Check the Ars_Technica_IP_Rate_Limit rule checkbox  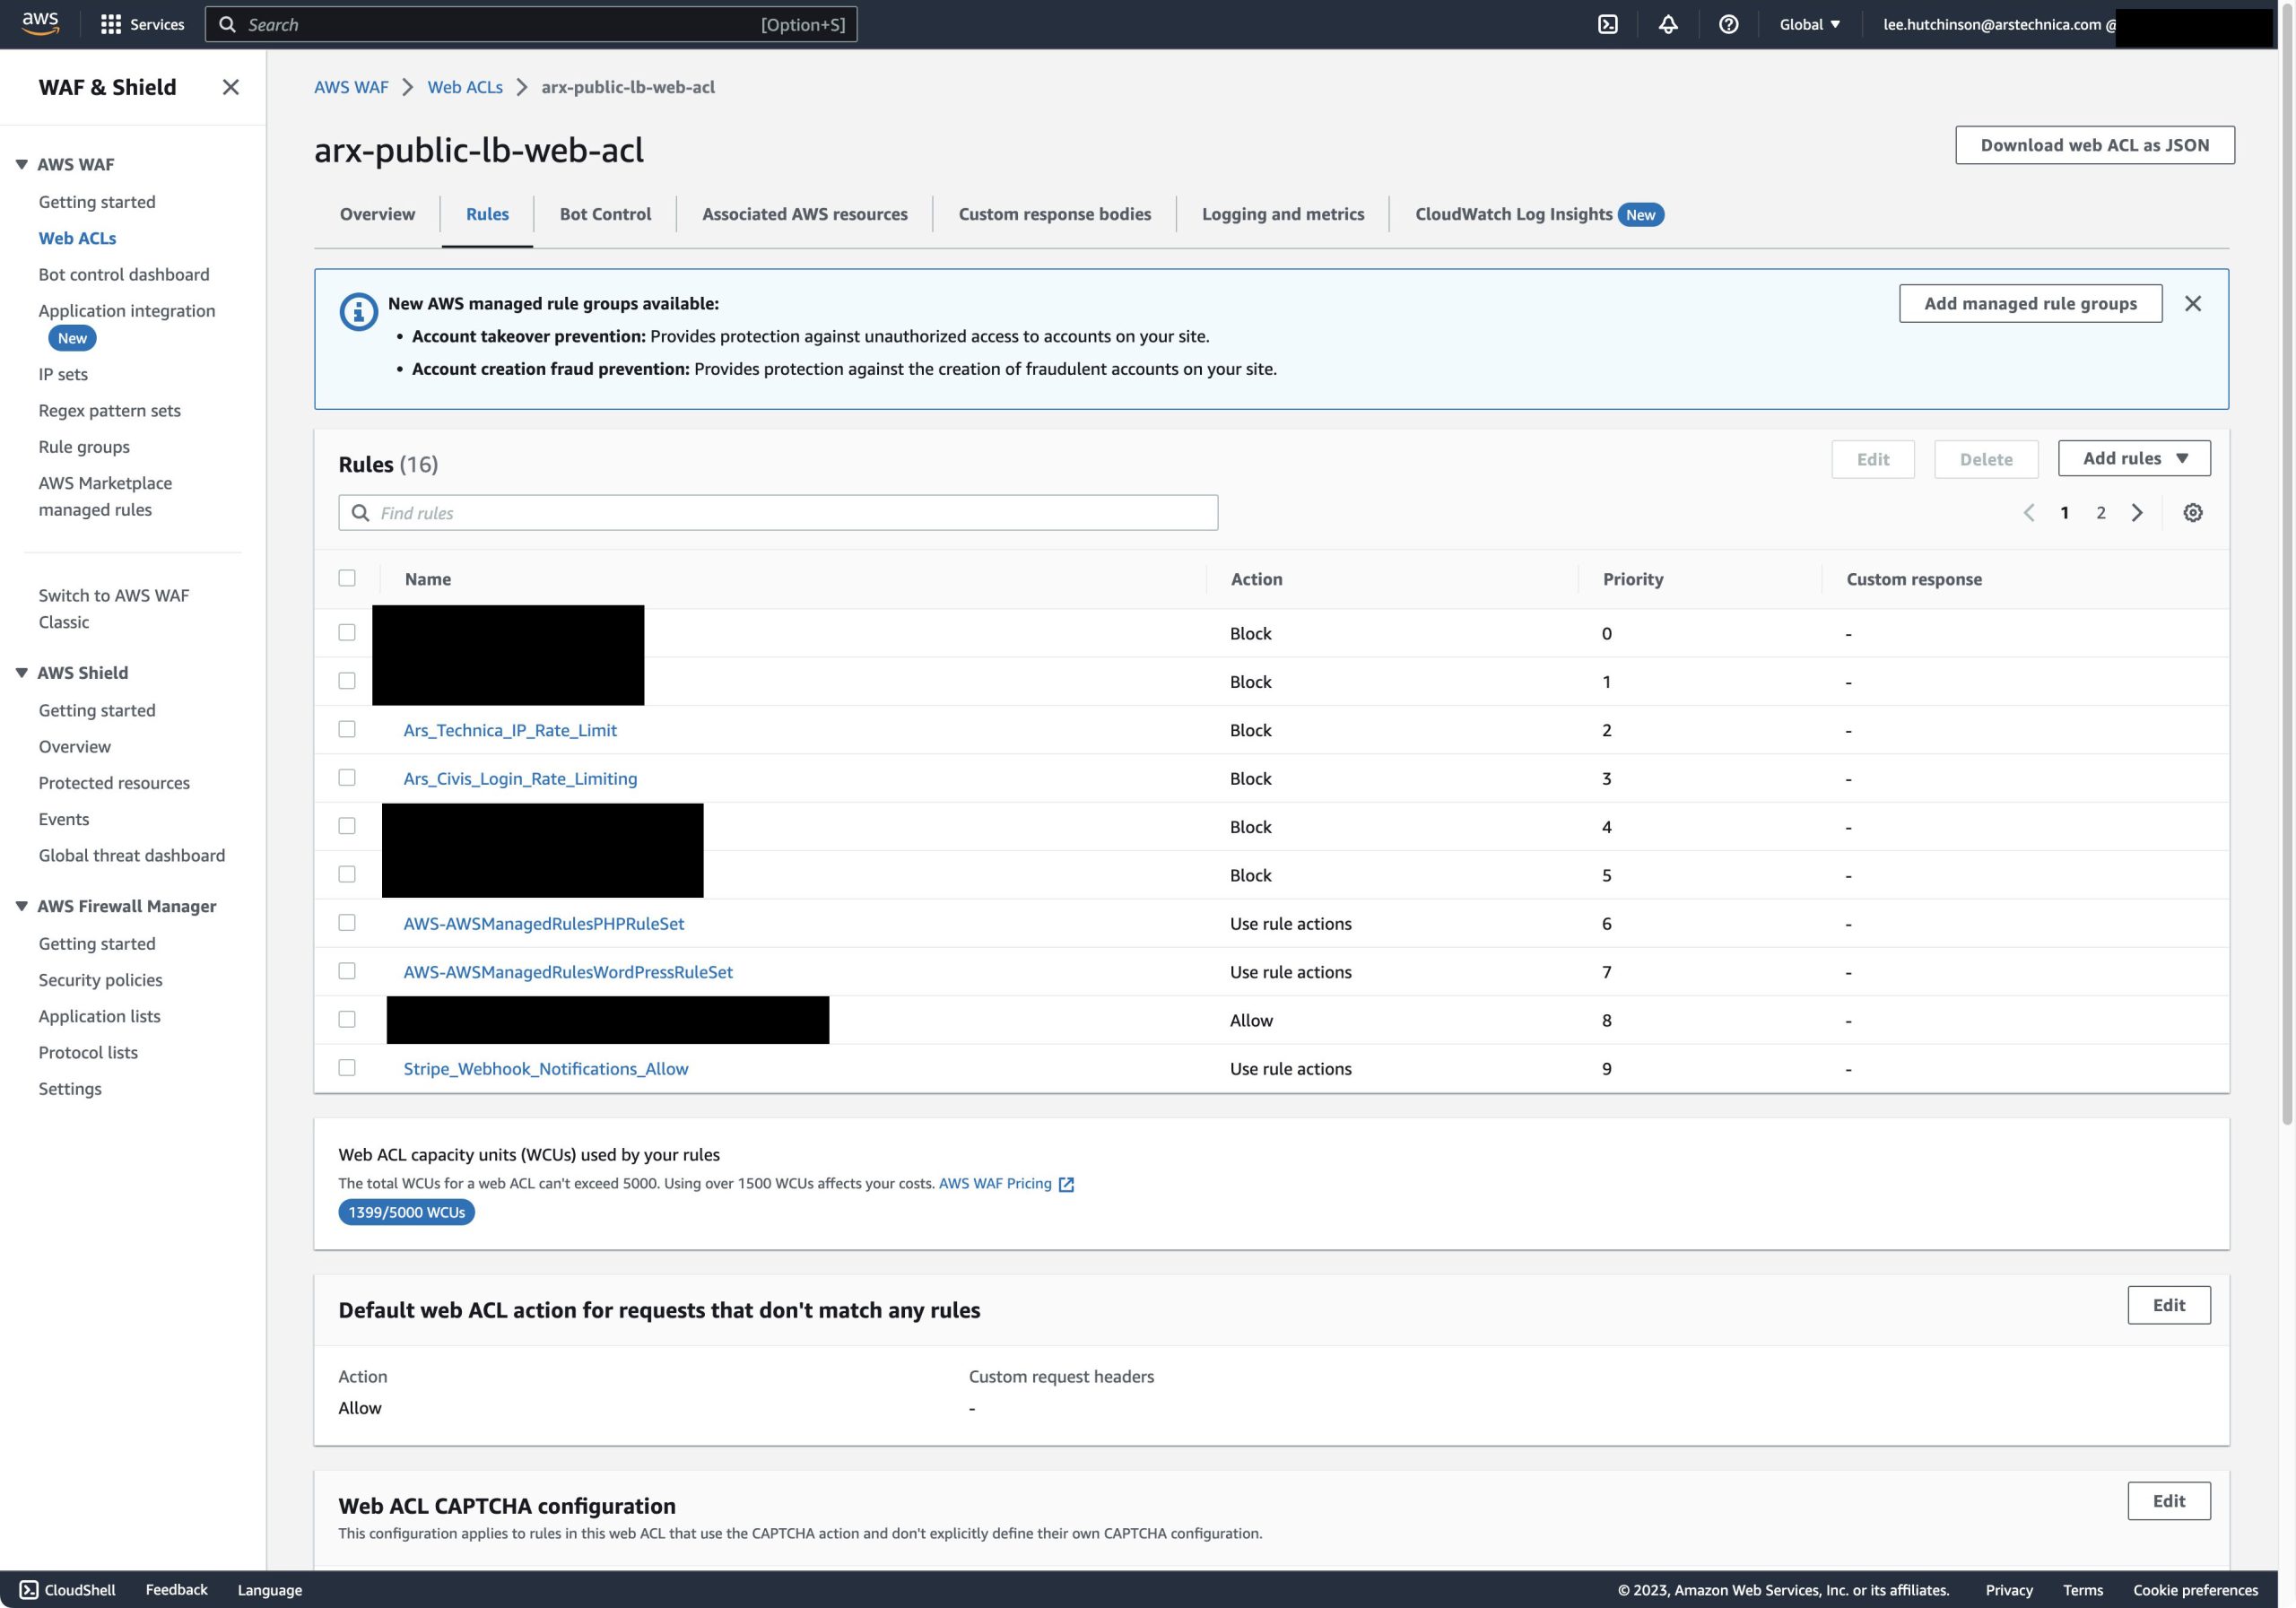(347, 729)
